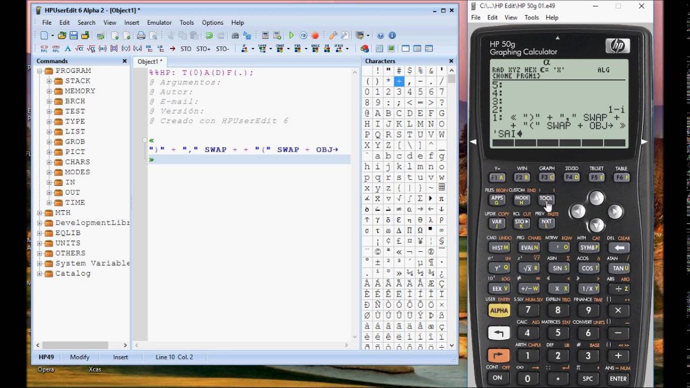Click the red Stop circle icon

point(315,36)
